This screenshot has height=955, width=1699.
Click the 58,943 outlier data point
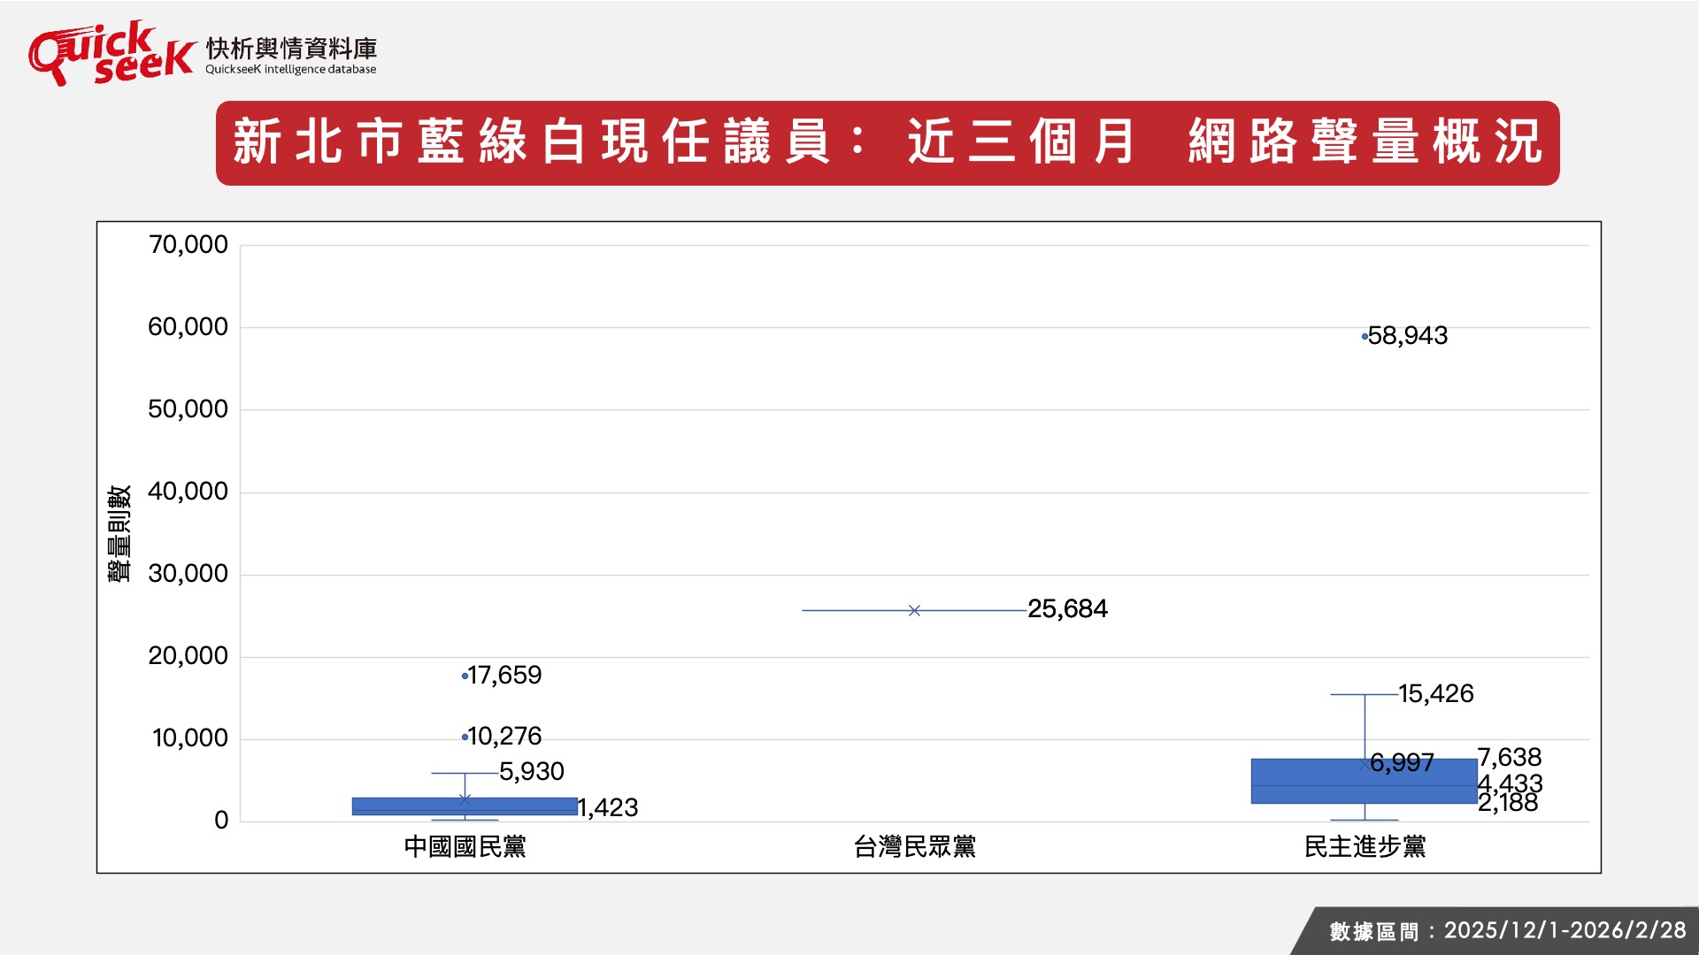click(1365, 337)
